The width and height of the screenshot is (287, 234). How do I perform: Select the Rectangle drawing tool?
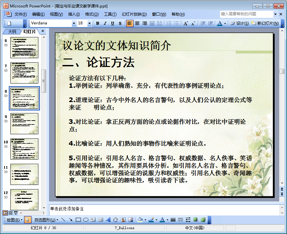[x=78, y=220]
